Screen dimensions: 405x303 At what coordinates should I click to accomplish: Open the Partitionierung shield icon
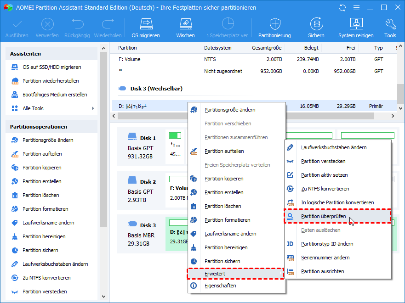(x=275, y=24)
